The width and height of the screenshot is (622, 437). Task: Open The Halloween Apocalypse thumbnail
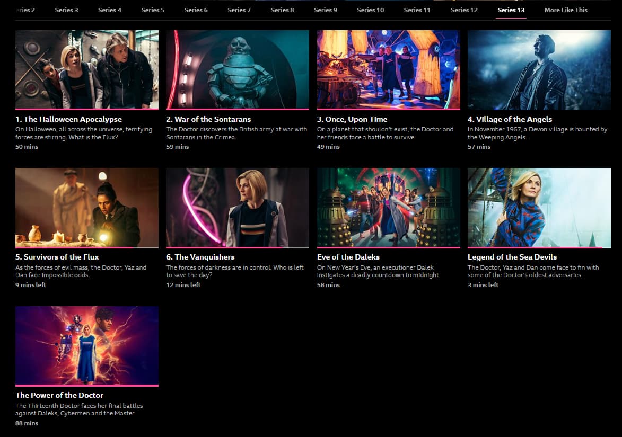coord(87,69)
